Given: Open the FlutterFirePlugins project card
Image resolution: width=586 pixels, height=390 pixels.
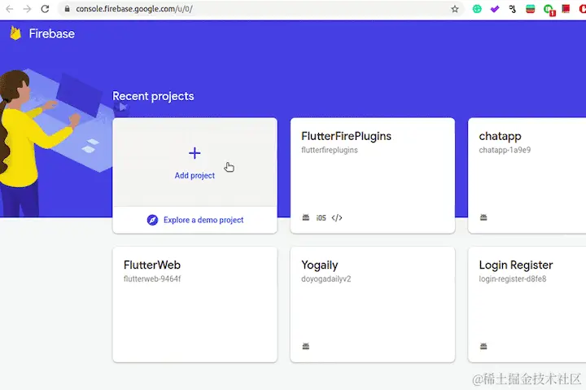Looking at the screenshot, I should pyautogui.click(x=373, y=176).
